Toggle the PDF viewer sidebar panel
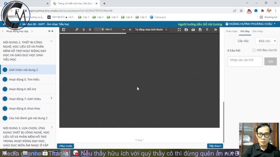Image resolution: width=280 pixels, height=157 pixels. tap(63, 30)
